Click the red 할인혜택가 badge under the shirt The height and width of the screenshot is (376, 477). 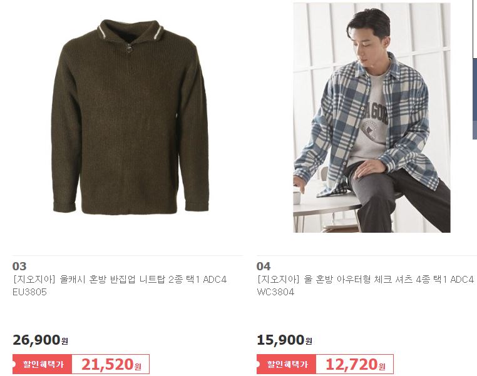point(286,364)
